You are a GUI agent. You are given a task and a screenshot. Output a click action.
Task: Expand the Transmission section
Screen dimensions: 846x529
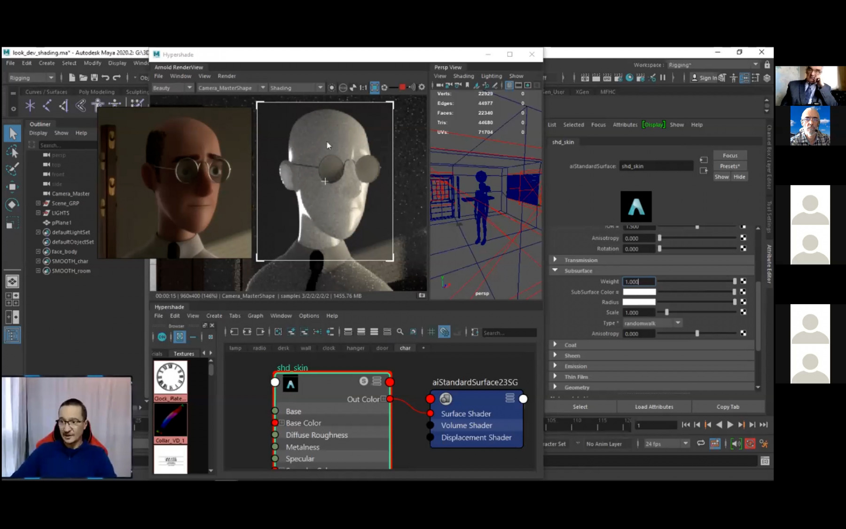555,260
